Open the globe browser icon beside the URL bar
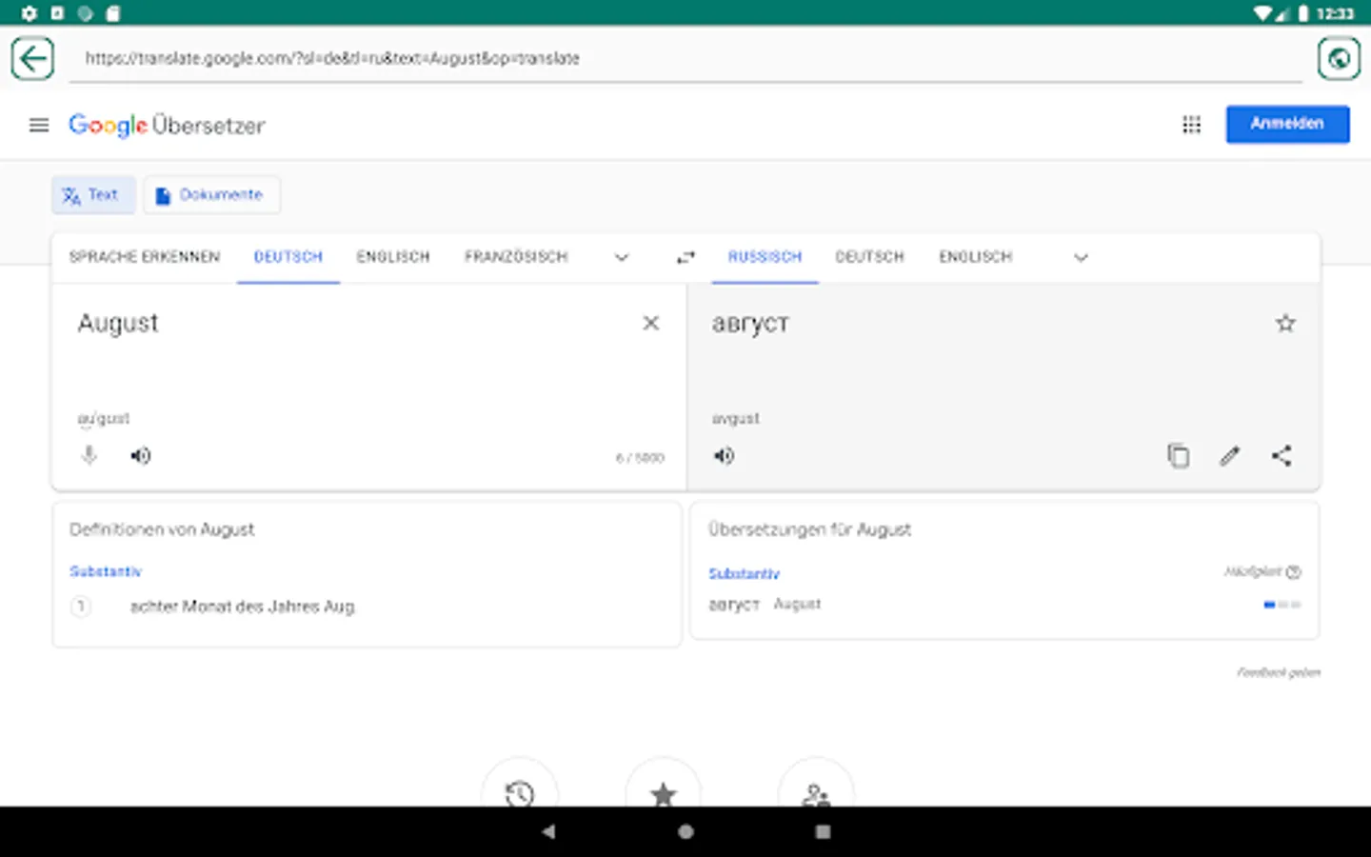This screenshot has width=1371, height=857. 1339,58
